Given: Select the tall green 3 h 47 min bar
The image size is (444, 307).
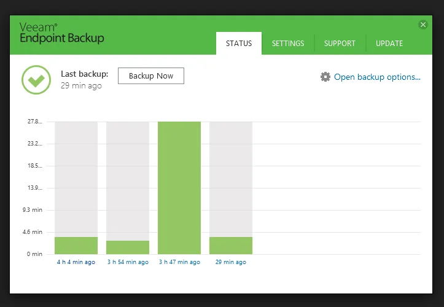Looking at the screenshot, I should click(x=179, y=188).
